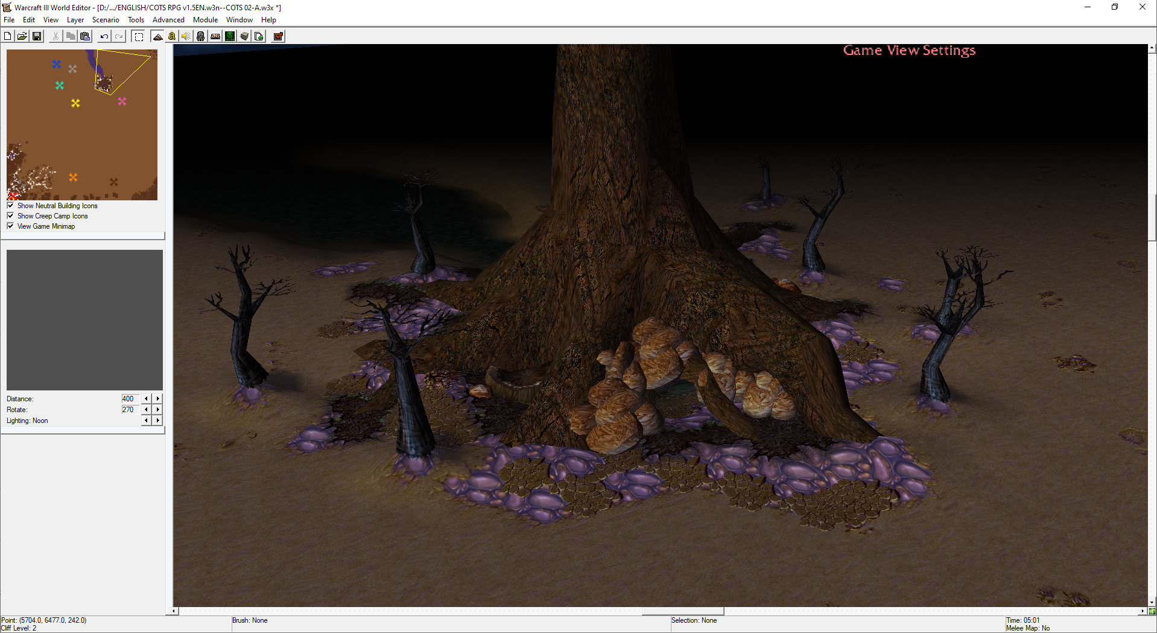Click the gray preview panel below the minimap
Screen dimensions: 1157x633
tap(84, 320)
